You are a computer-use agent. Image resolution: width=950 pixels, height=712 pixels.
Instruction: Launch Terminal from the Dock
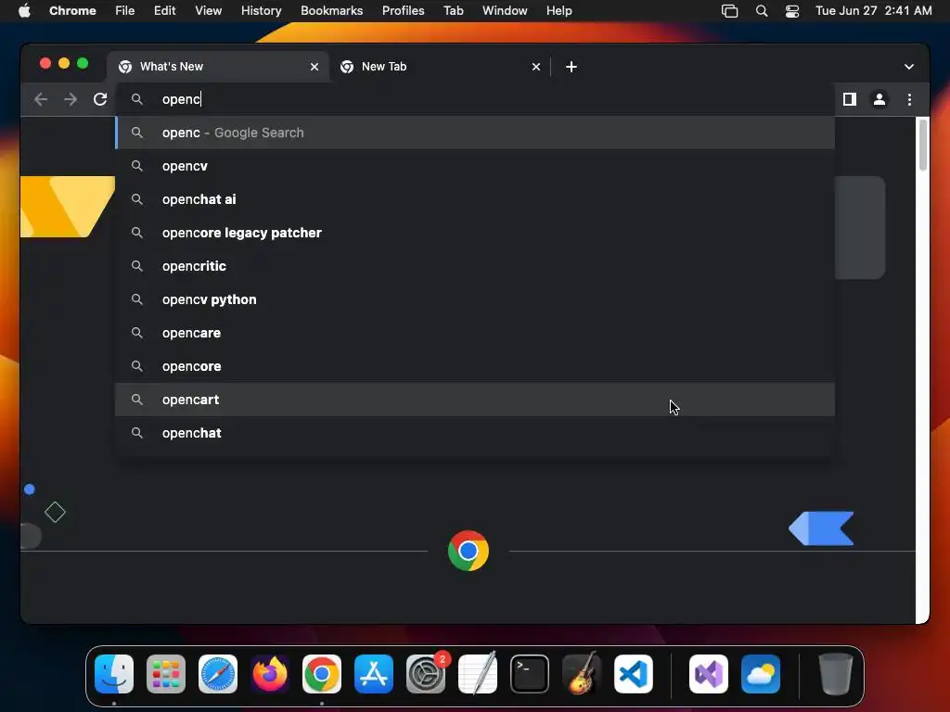click(x=530, y=674)
